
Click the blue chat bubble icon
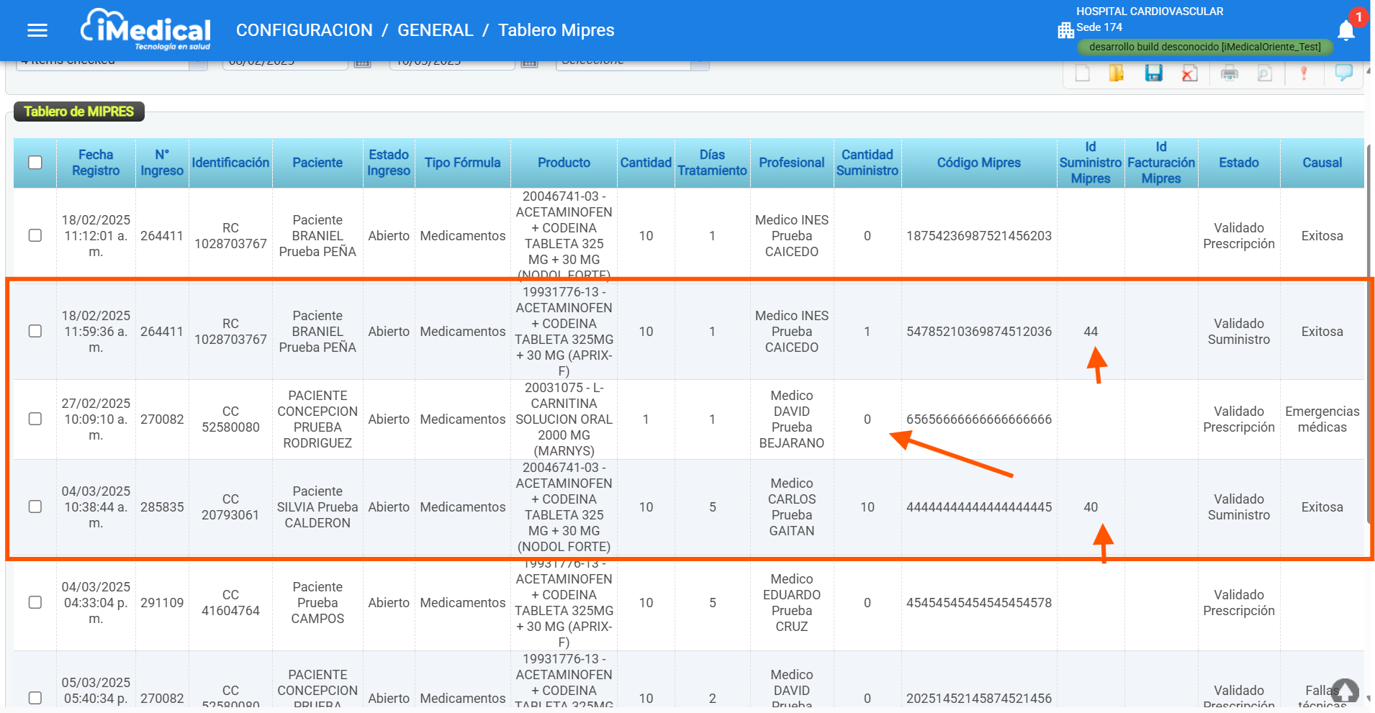pos(1343,73)
